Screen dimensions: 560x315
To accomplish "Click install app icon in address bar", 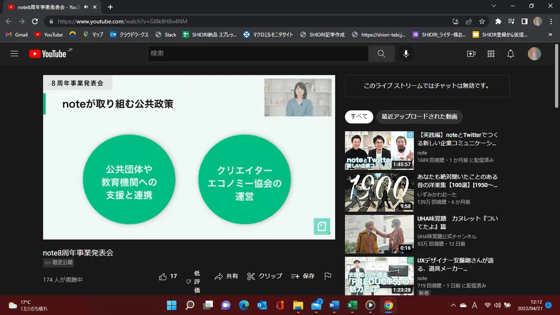I will pyautogui.click(x=456, y=21).
